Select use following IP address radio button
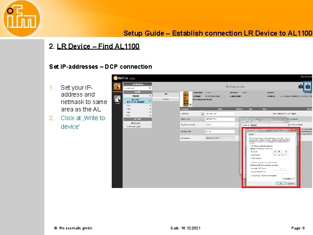This screenshot has height=235, width=313. click(251, 149)
